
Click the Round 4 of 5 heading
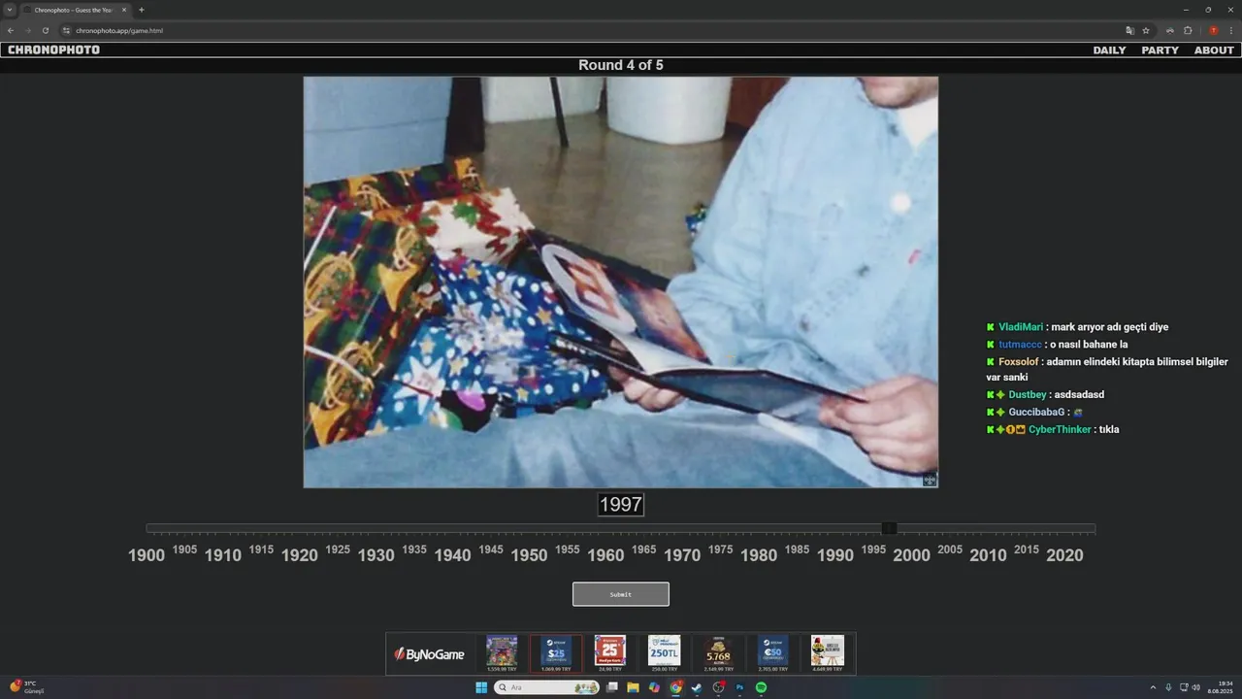point(621,65)
